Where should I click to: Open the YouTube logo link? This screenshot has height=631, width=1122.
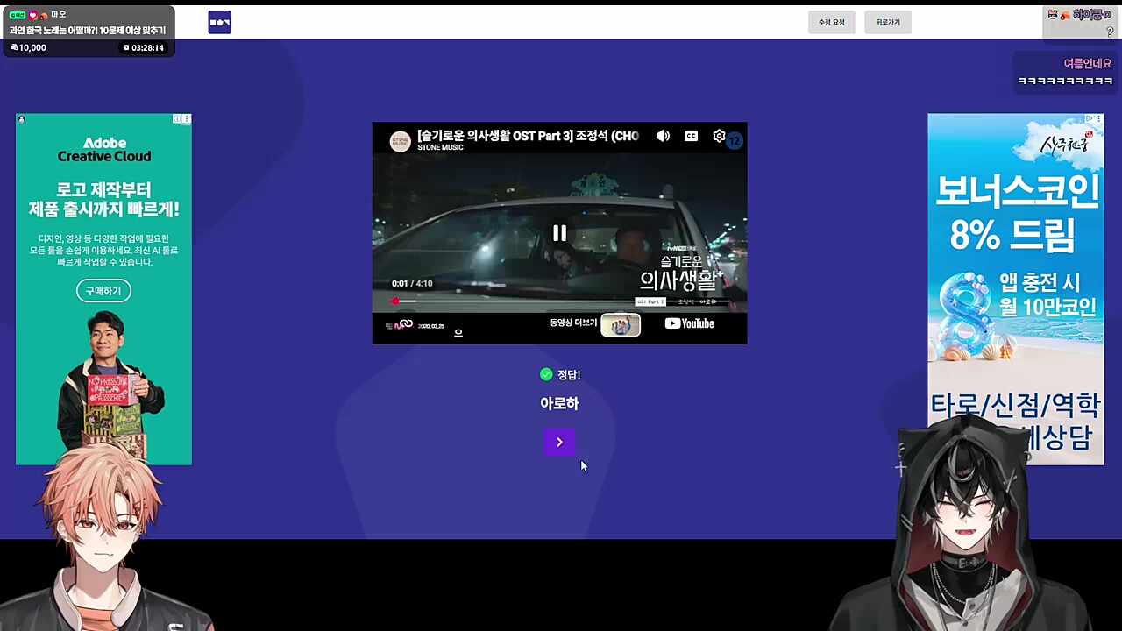(x=689, y=323)
